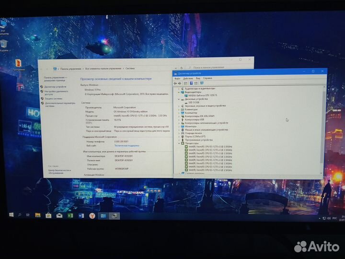Select the Компьютер tree item
Screen dimensions: 345x259
click(191, 113)
